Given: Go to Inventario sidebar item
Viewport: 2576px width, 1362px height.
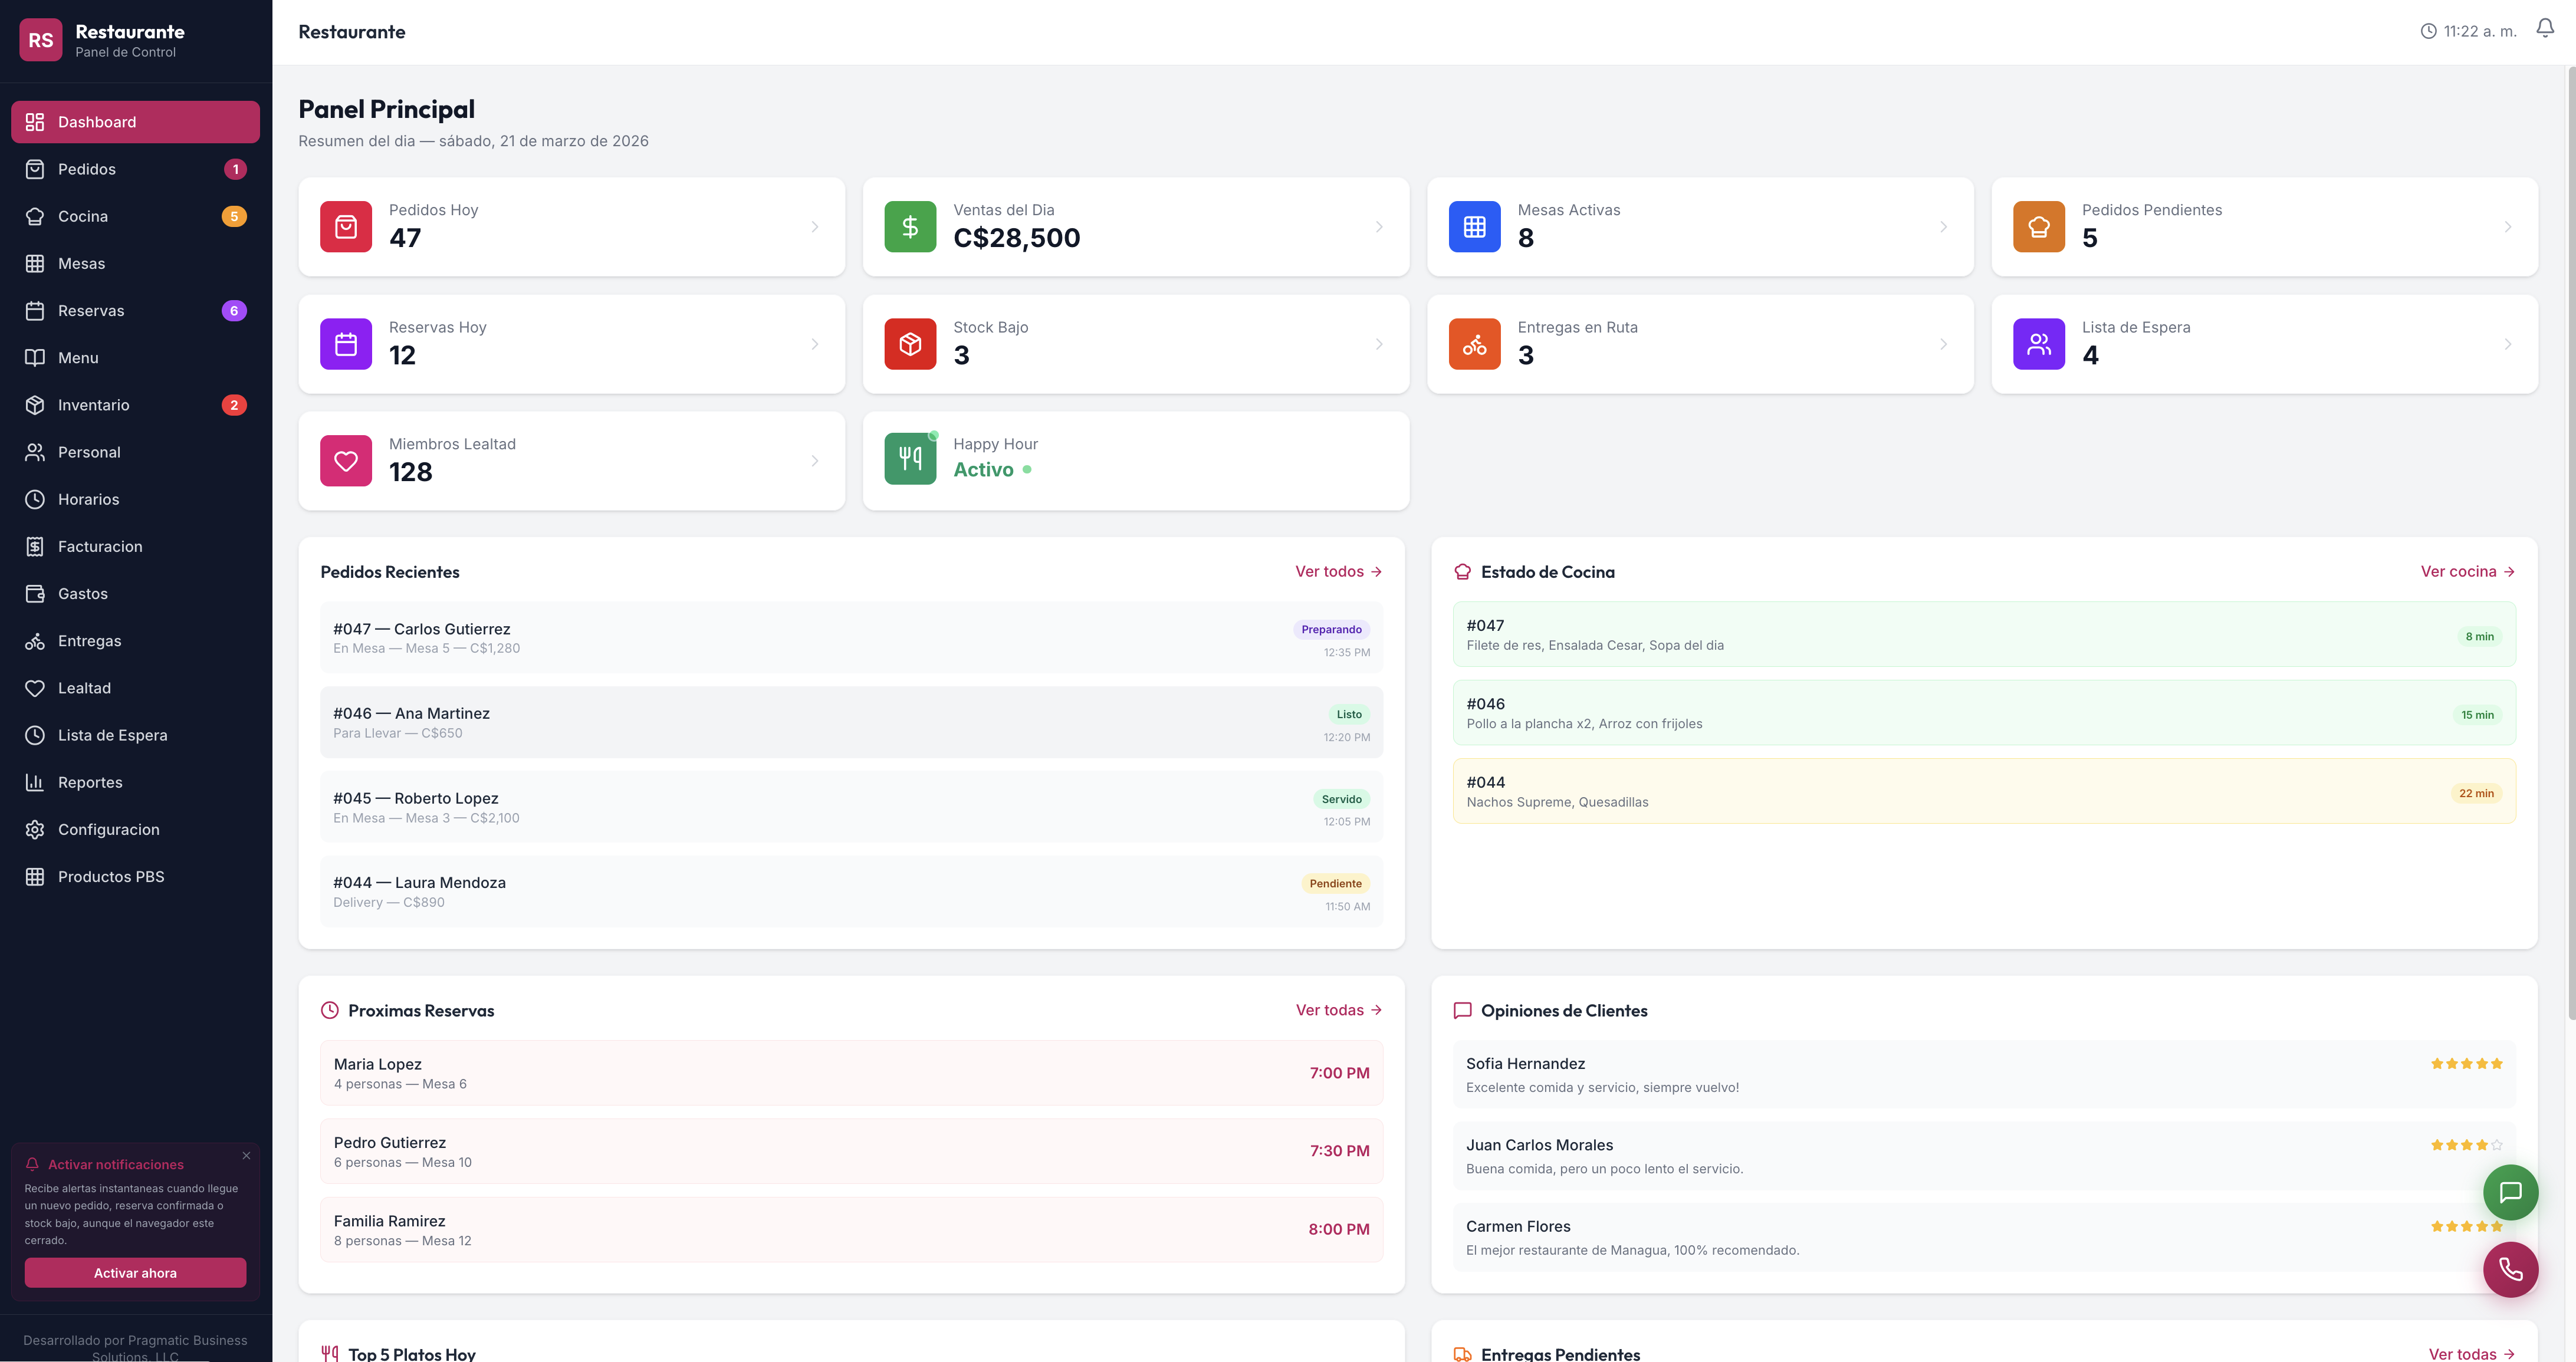Looking at the screenshot, I should point(94,405).
